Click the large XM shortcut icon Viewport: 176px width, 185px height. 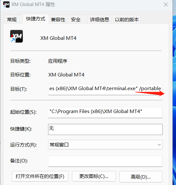pyautogui.click(x=17, y=36)
